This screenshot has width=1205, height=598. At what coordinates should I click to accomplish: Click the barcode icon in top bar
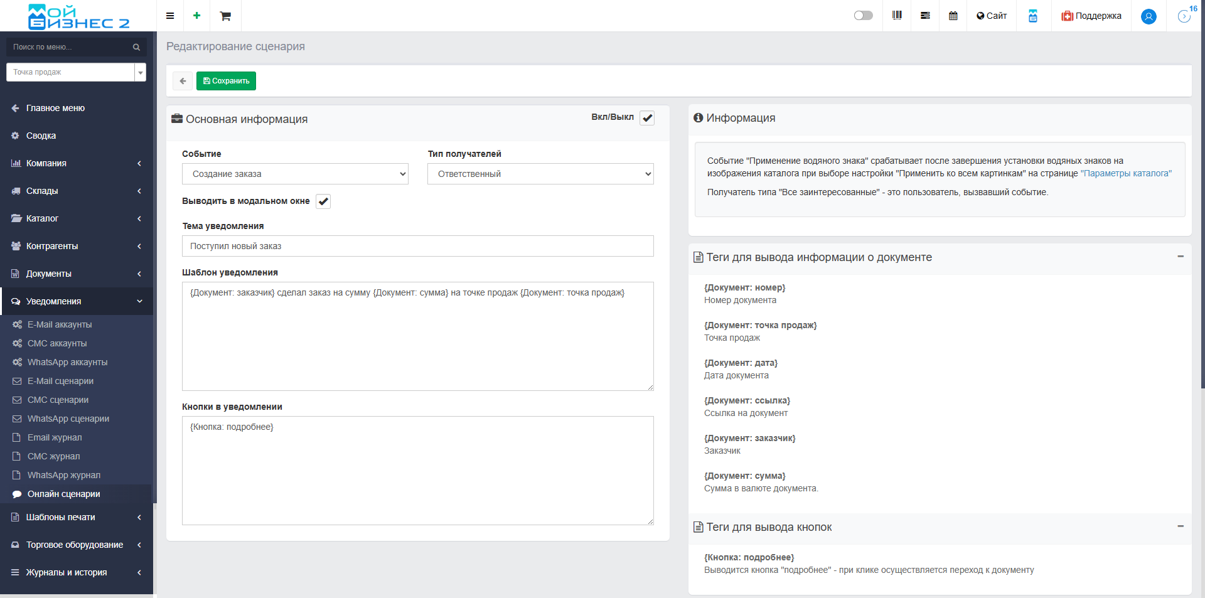[x=897, y=16]
